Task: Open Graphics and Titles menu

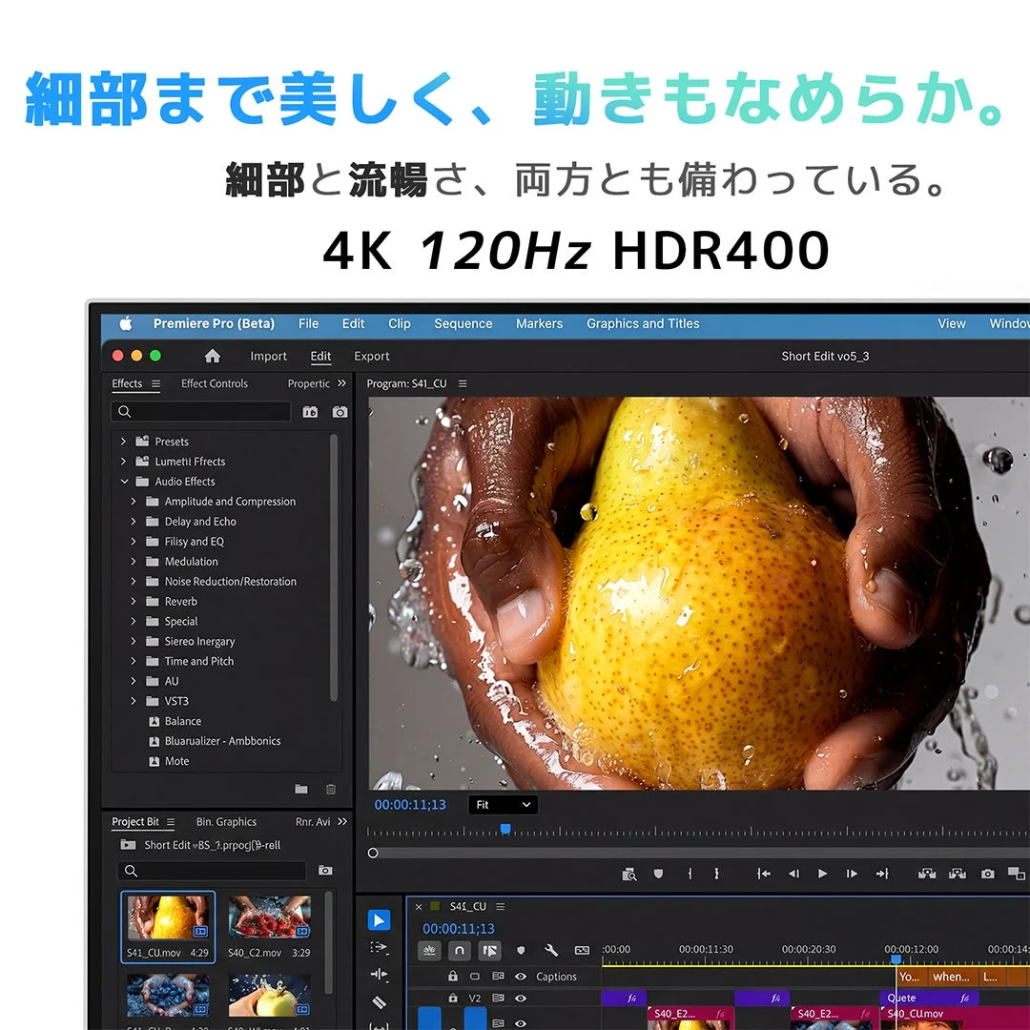Action: click(x=643, y=324)
